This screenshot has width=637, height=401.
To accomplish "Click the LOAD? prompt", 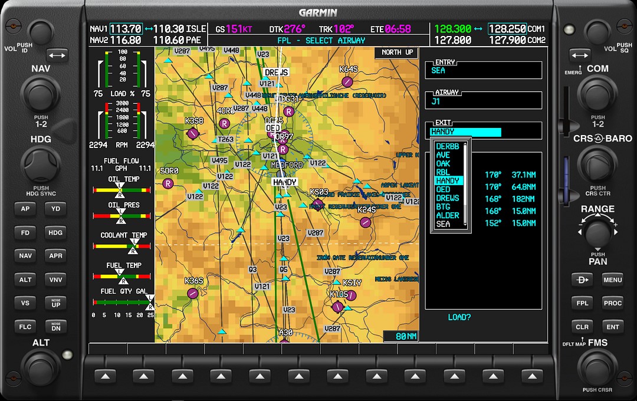I will [459, 317].
